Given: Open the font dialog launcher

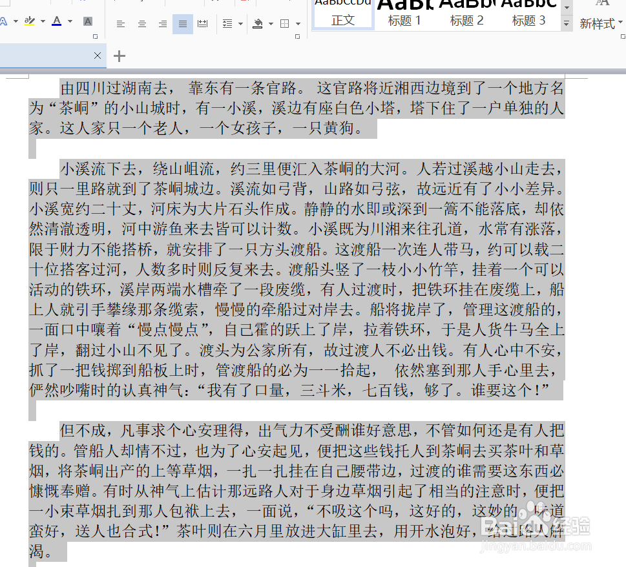Looking at the screenshot, I should tap(95, 36).
